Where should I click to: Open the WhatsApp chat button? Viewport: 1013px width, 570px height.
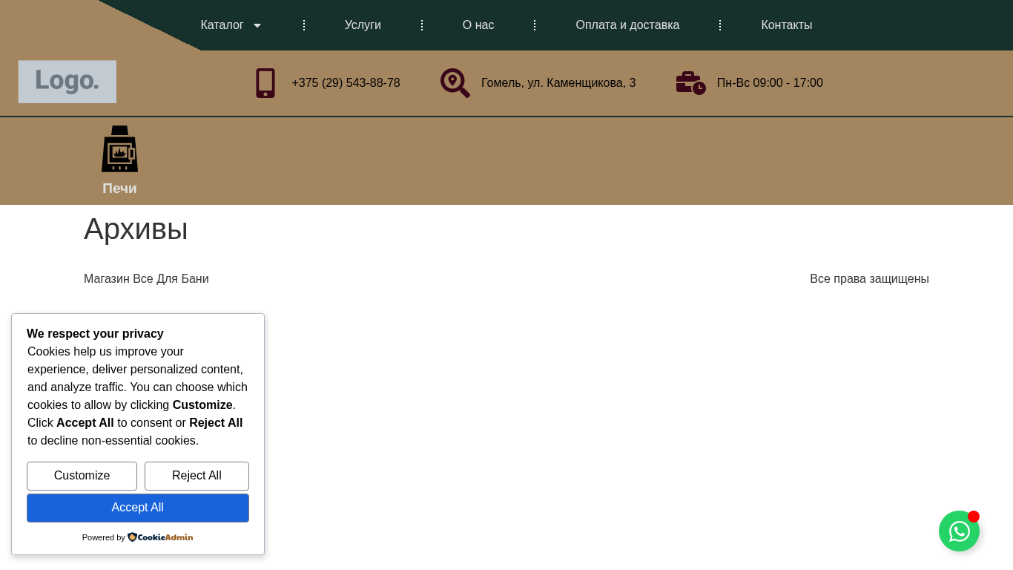tap(959, 531)
